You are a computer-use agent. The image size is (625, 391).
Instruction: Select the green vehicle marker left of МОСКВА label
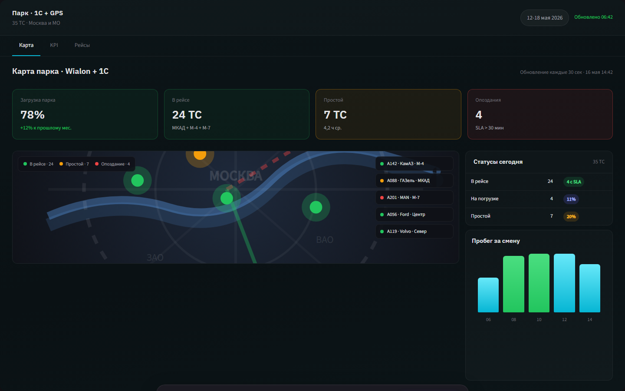coord(138,180)
